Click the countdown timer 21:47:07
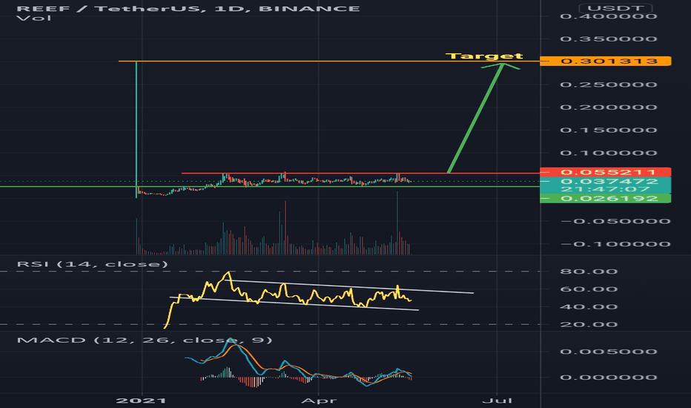Image resolution: width=691 pixels, height=408 pixels. 606,189
